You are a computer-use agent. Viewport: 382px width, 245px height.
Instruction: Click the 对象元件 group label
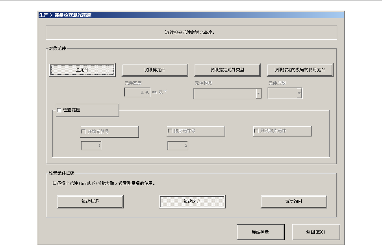point(57,48)
